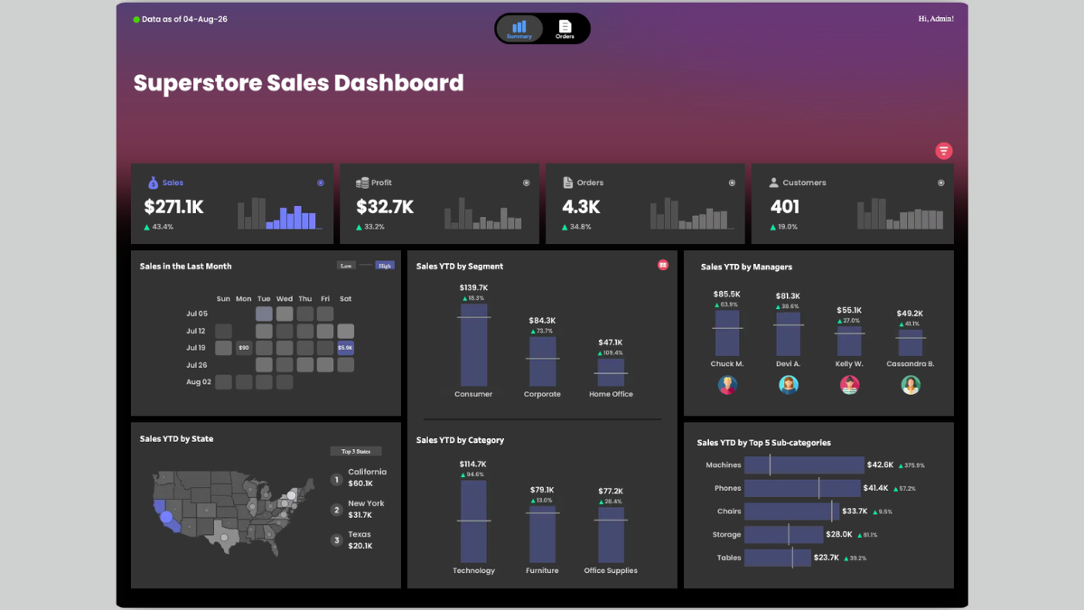Click the Home Office segment bar
Viewport: 1084px width, 610px height.
[x=611, y=372]
